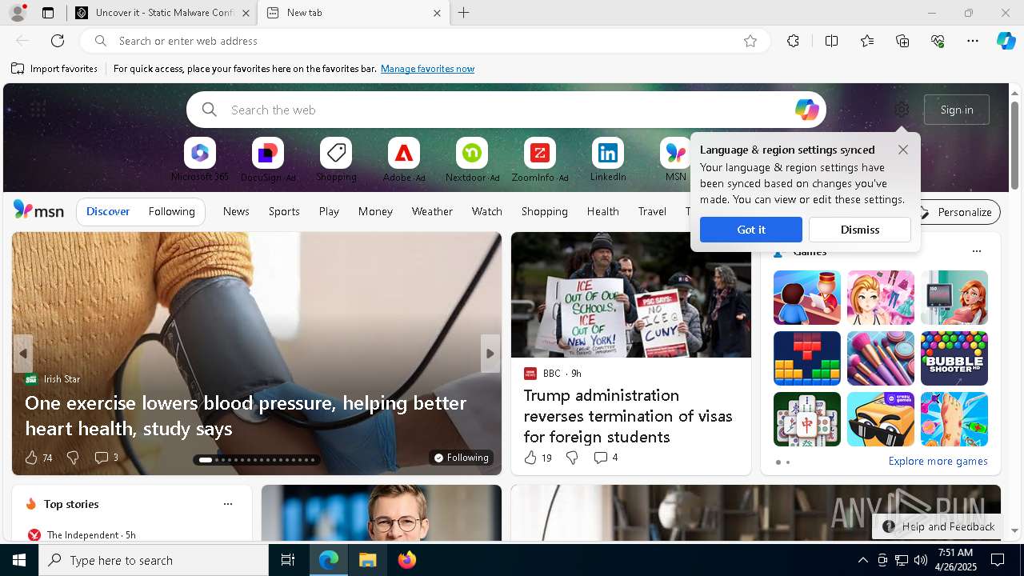This screenshot has width=1024, height=576.
Task: Click the Sign in button
Action: click(x=957, y=110)
